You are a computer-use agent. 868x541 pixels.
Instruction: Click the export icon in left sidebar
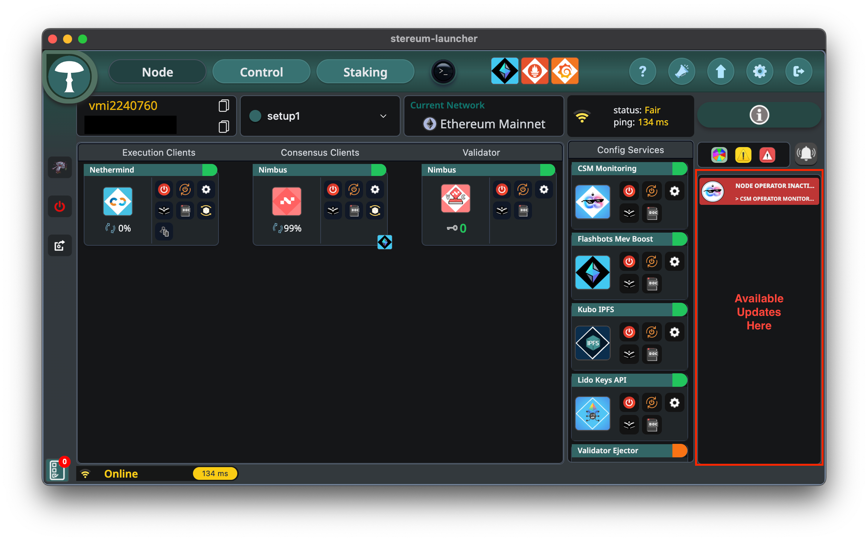point(60,245)
